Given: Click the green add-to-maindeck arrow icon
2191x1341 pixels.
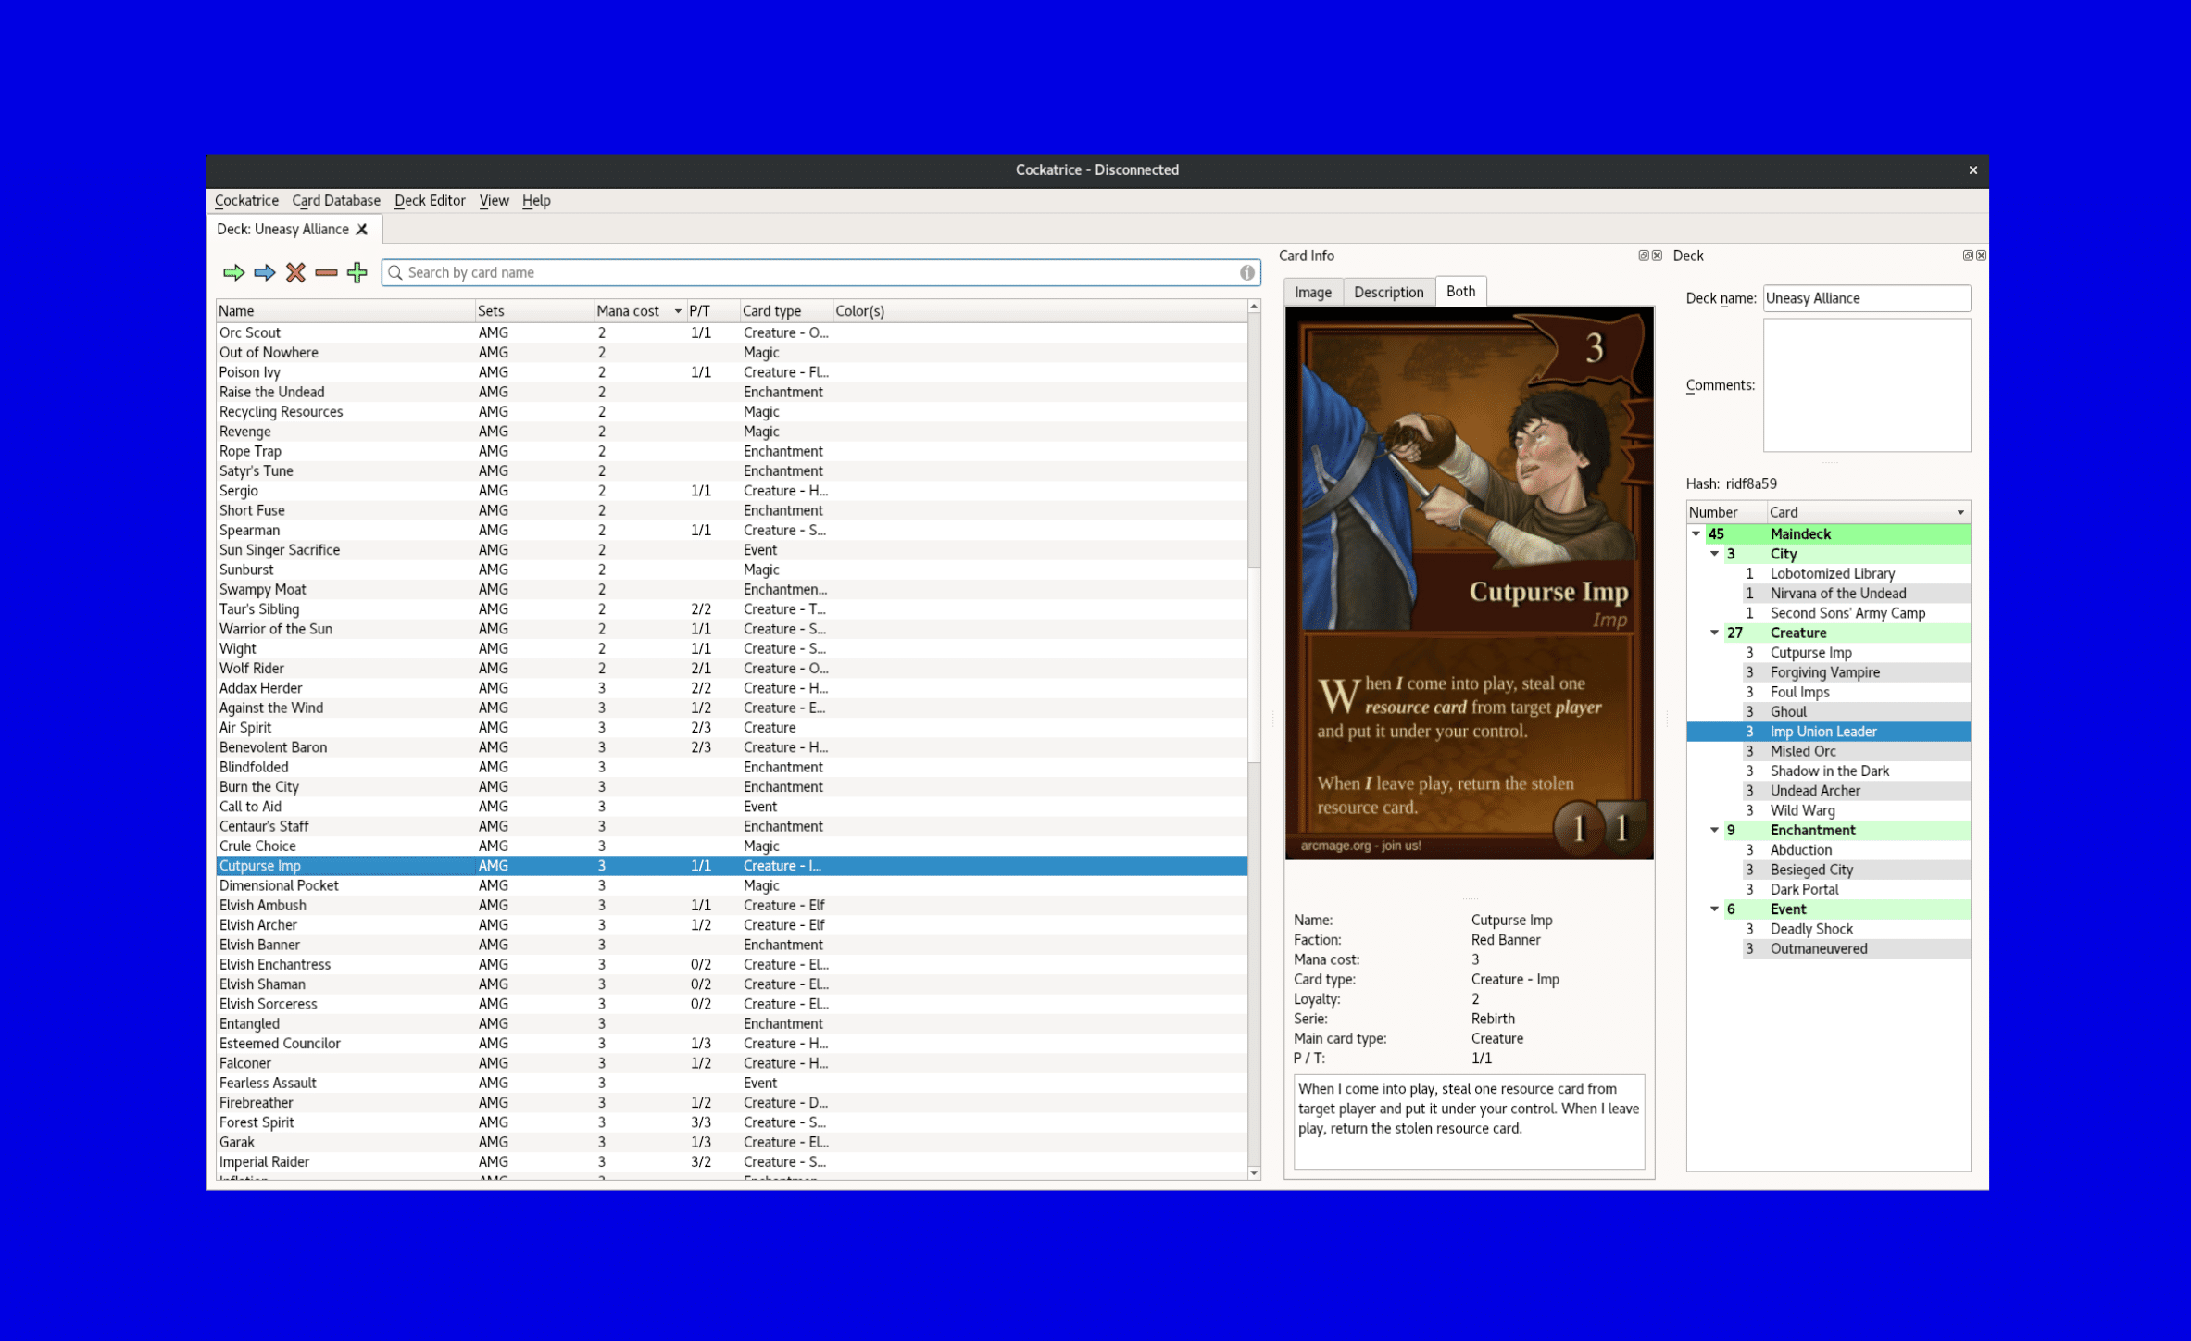Looking at the screenshot, I should click(233, 272).
